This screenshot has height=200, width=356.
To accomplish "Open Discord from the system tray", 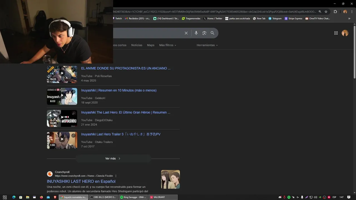I will pyautogui.click(x=280, y=197).
